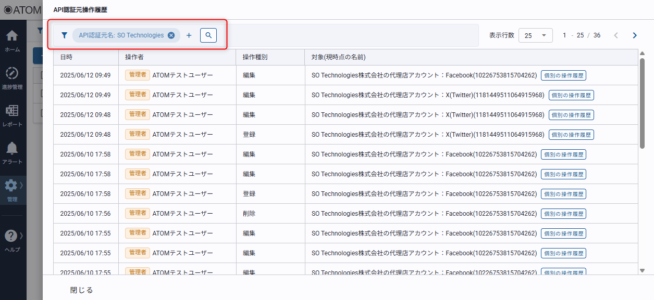This screenshot has width=654, height=300.
Task: Go to previous page of history
Action: point(616,35)
